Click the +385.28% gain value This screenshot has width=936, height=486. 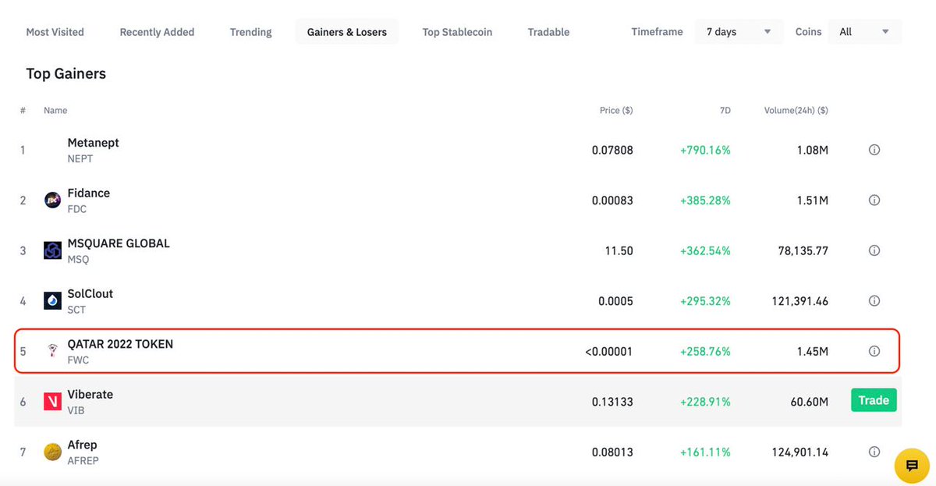click(705, 200)
